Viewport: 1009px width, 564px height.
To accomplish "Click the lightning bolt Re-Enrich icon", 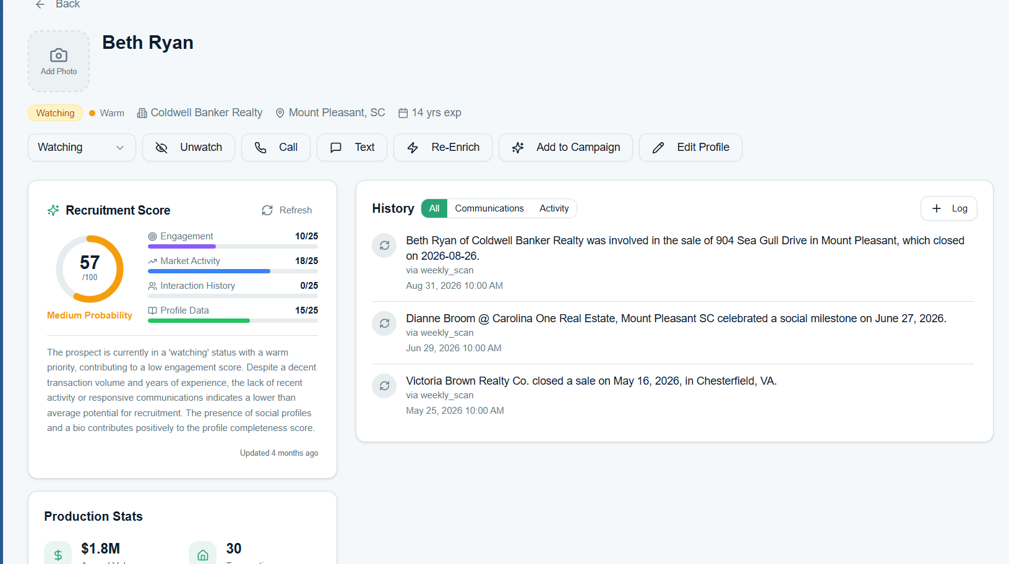I will pos(413,148).
